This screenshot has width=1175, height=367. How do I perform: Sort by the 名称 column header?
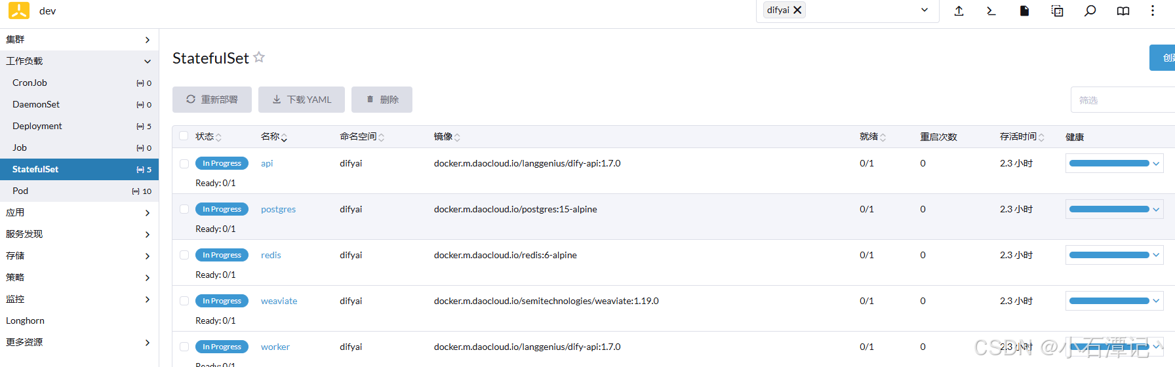click(x=274, y=136)
